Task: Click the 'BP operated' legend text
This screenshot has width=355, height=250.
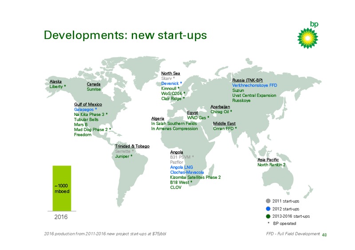Action: point(284,223)
